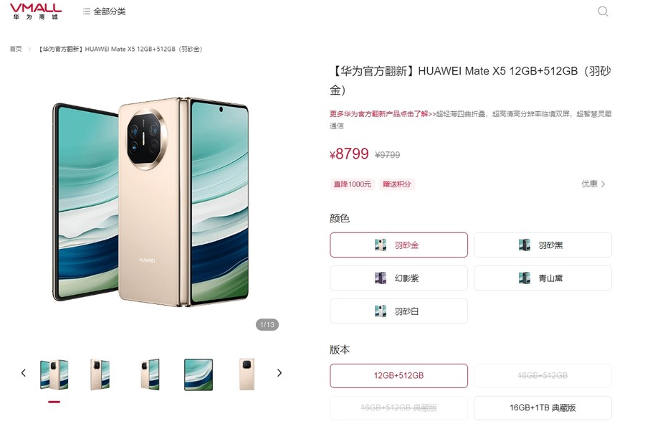This screenshot has height=424, width=645.
Task: Click the VMALL logo
Action: [36, 11]
